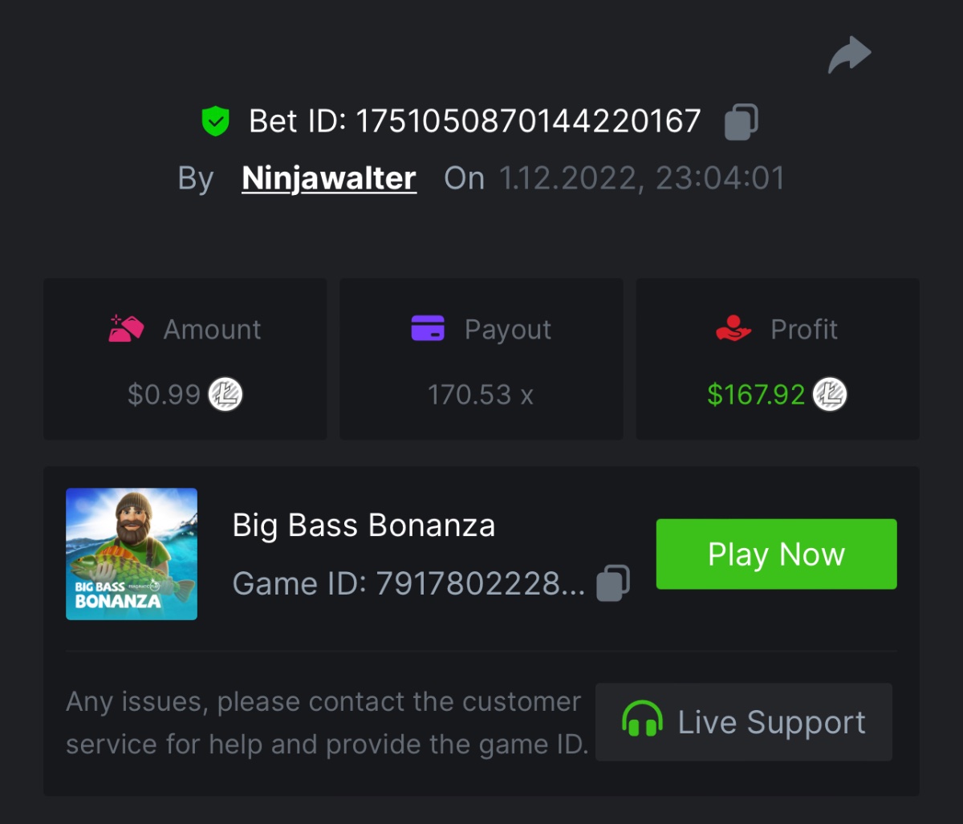963x824 pixels.
Task: Click the Big Bass Bonanza title
Action: click(364, 526)
